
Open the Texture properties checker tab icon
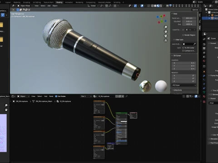tap(204, 102)
